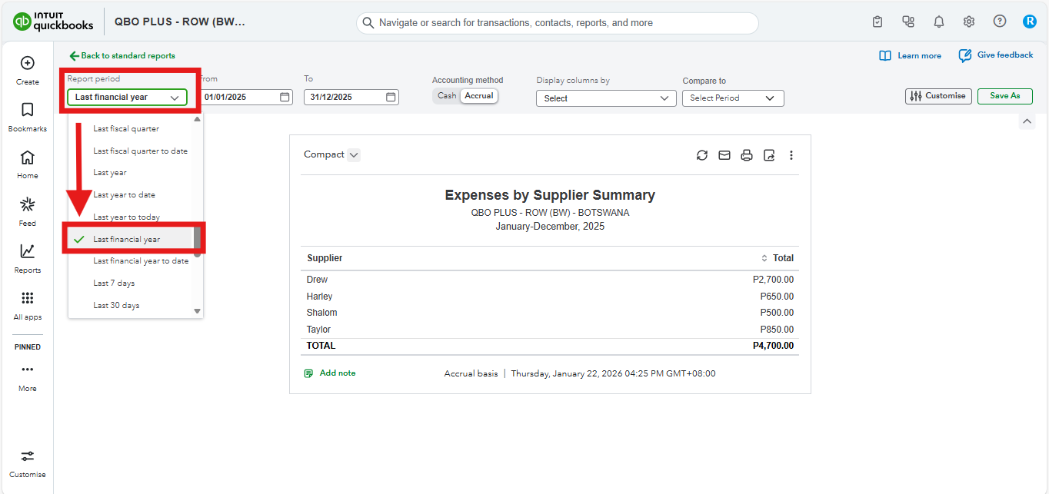Open the settings gear icon
The width and height of the screenshot is (1049, 494).
point(969,22)
